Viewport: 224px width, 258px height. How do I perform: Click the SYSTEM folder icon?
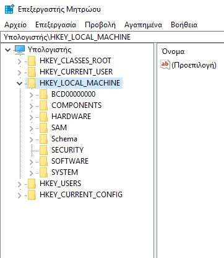coord(43,172)
